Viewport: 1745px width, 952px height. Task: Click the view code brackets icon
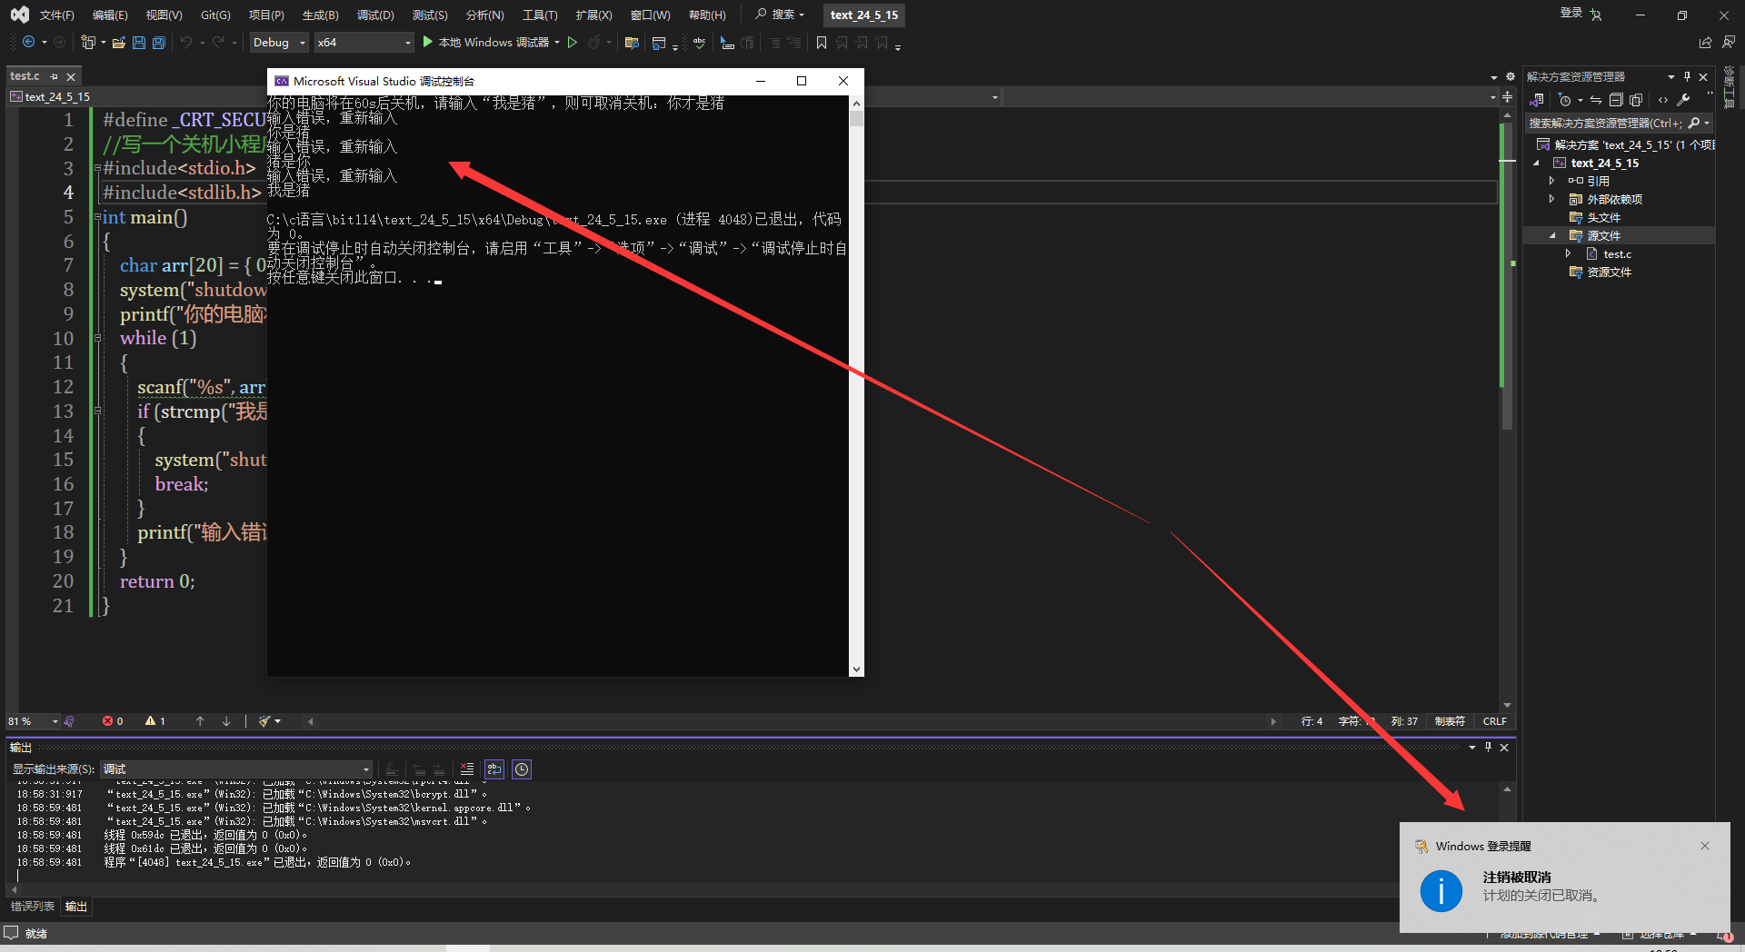click(x=1663, y=100)
